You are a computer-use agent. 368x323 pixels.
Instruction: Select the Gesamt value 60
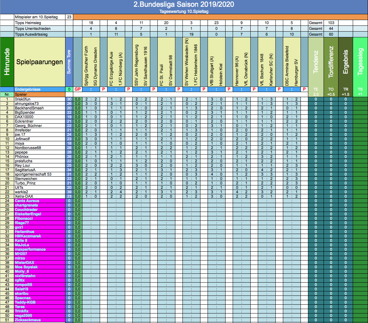pyautogui.click(x=331, y=34)
